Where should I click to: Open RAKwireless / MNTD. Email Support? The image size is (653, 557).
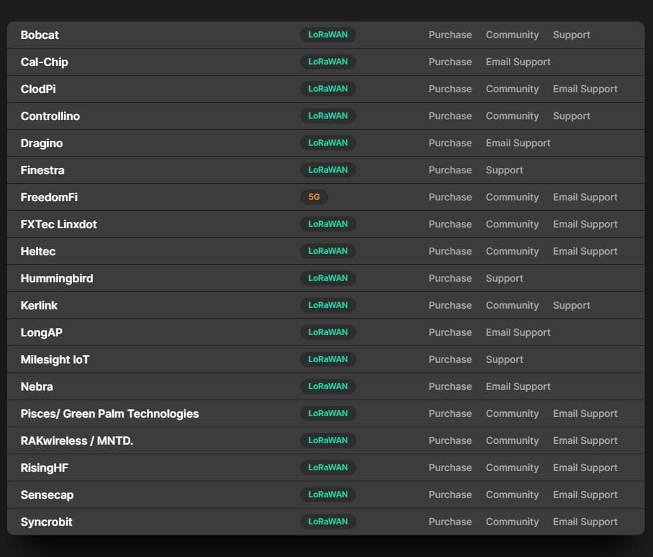click(585, 441)
